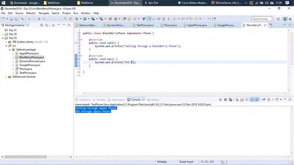Image resolution: width=294 pixels, height=165 pixels.
Task: Toggle Show Console on Standard Error
Action: click(x=257, y=100)
